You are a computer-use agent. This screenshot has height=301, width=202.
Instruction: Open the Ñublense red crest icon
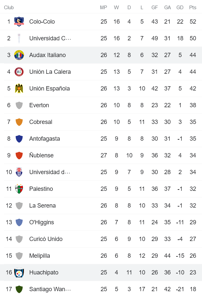point(18,155)
